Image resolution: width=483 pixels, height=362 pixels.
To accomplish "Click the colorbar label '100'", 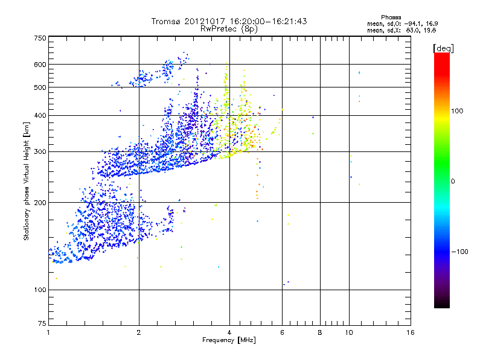I will point(457,111).
